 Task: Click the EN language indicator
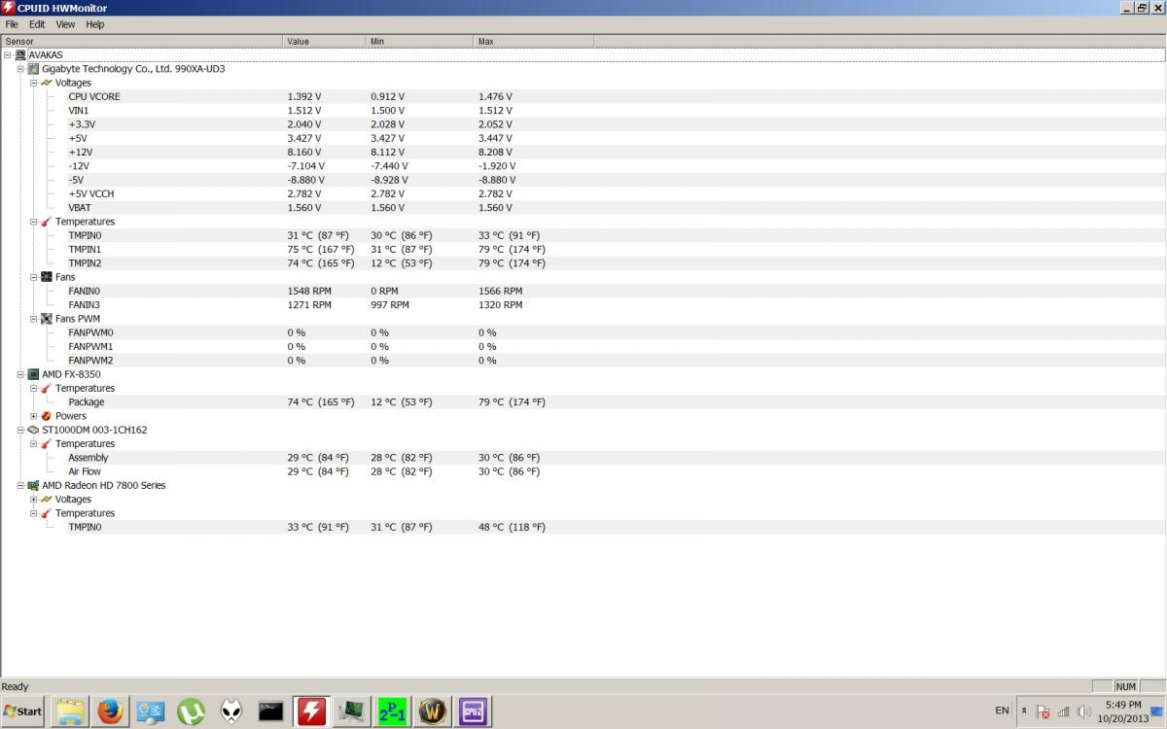(1002, 712)
